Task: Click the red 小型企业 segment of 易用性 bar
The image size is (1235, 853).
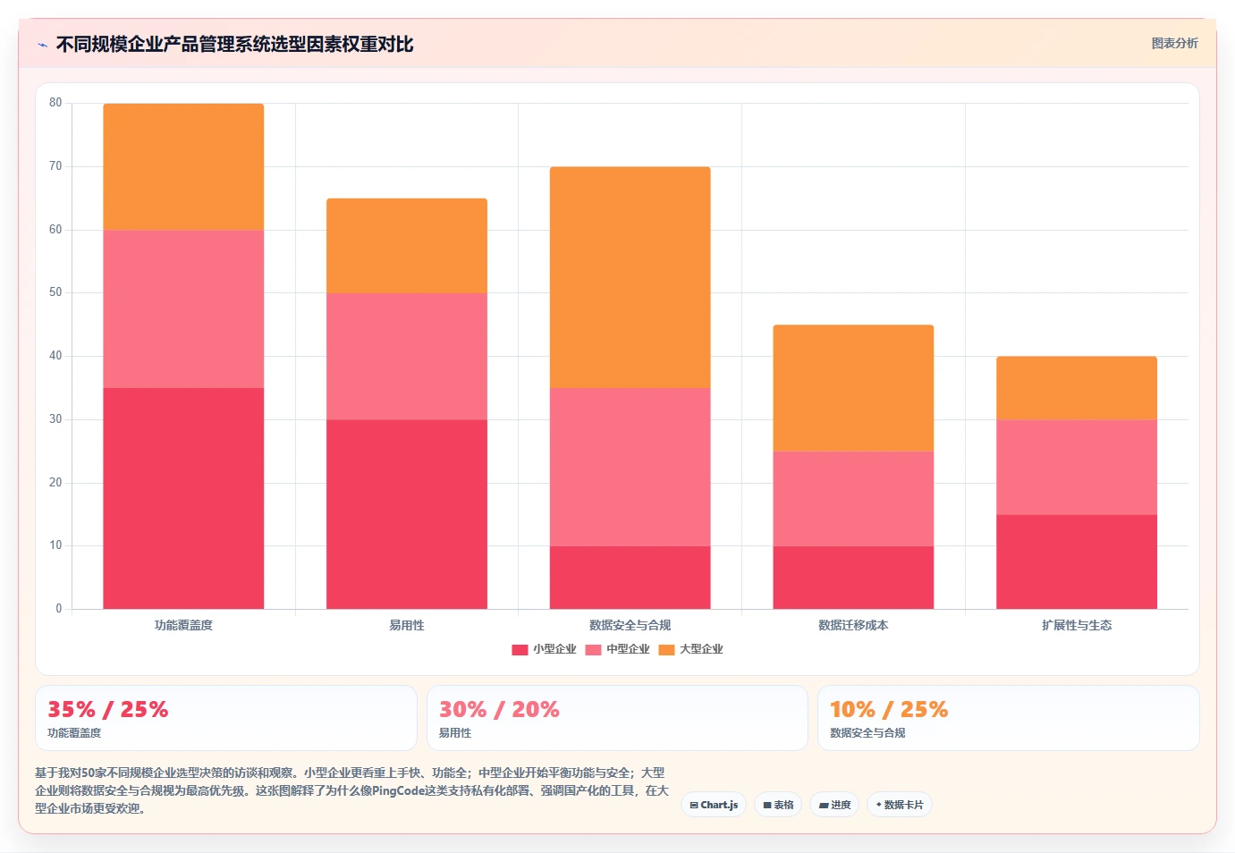Action: coord(407,514)
